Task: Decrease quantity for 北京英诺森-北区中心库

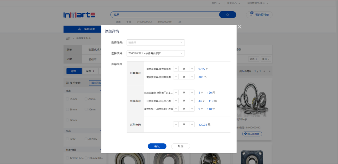Action: [176, 101]
